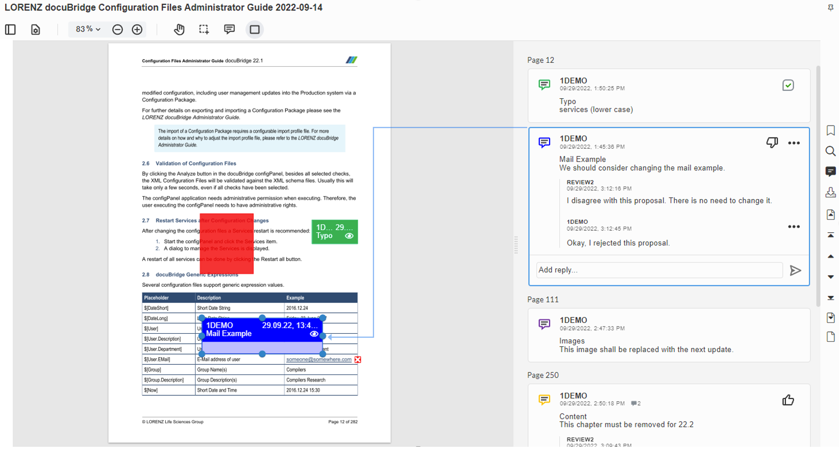Viewport: 839px width, 458px height.
Task: Click the Page 12 group header
Action: (x=540, y=60)
